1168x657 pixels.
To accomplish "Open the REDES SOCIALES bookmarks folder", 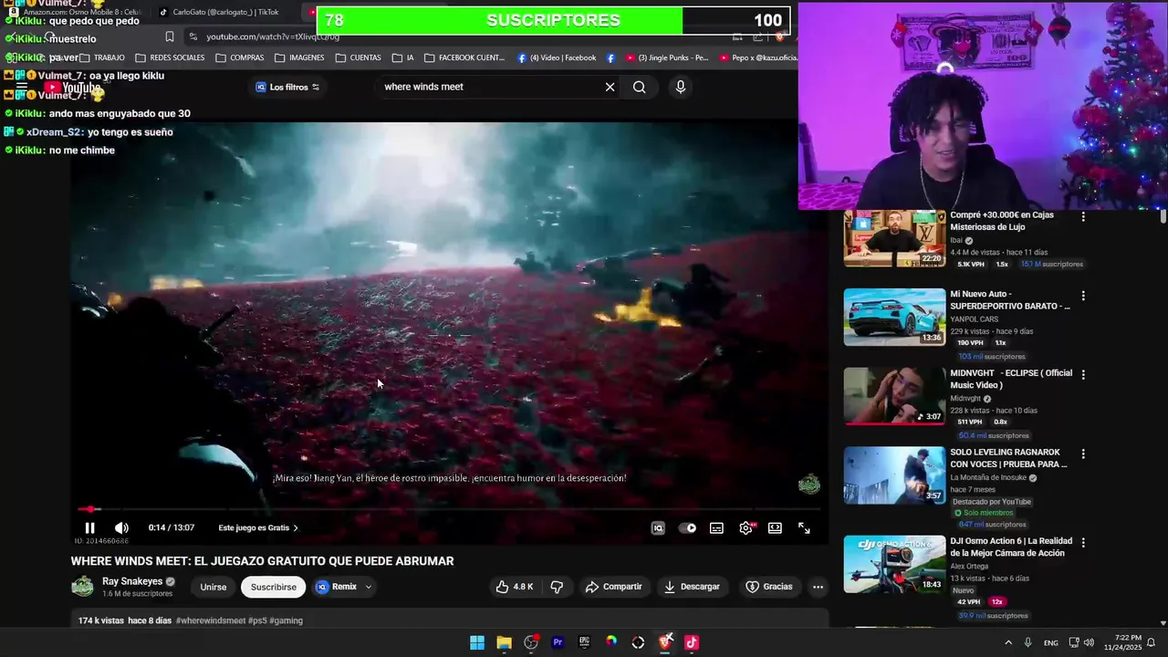I will pyautogui.click(x=170, y=57).
